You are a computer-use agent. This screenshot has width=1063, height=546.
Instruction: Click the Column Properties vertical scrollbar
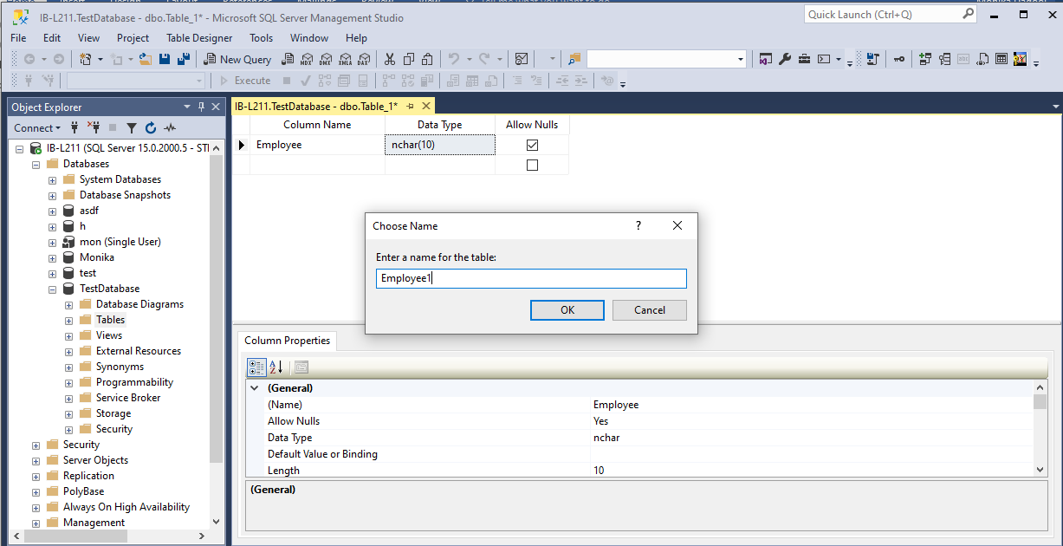point(1040,429)
